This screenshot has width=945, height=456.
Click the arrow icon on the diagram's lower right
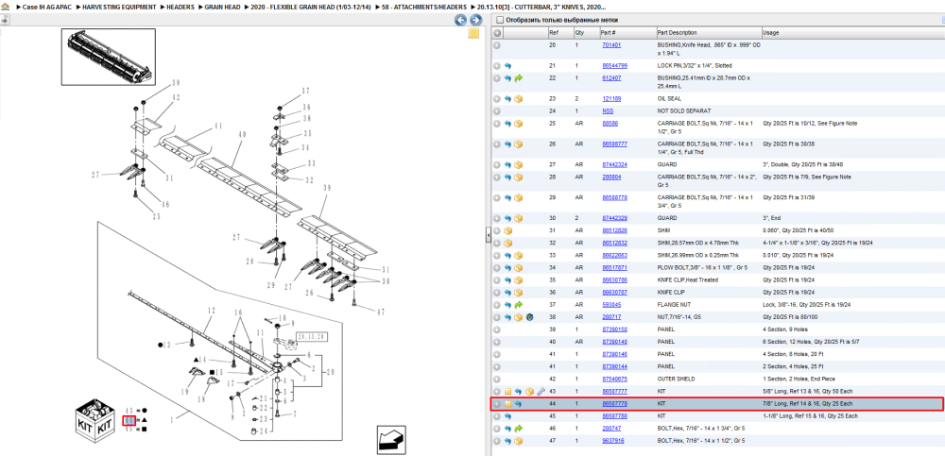391,439
